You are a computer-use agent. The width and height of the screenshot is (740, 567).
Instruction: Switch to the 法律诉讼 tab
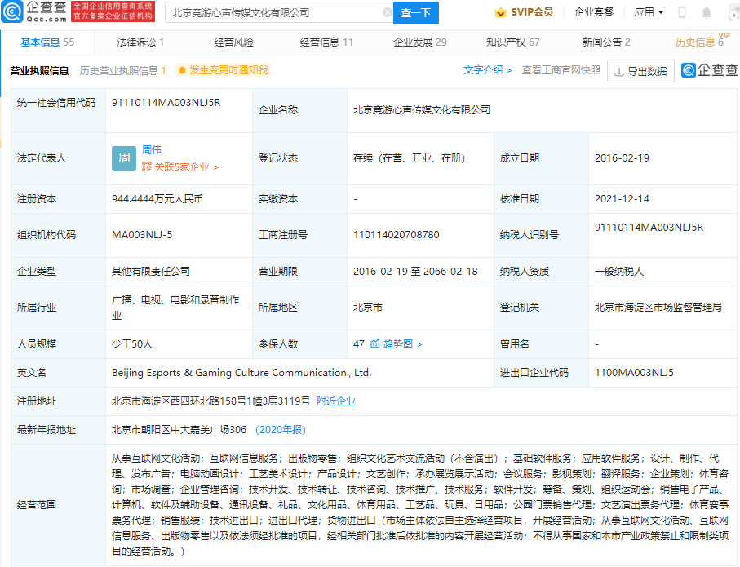click(x=140, y=42)
